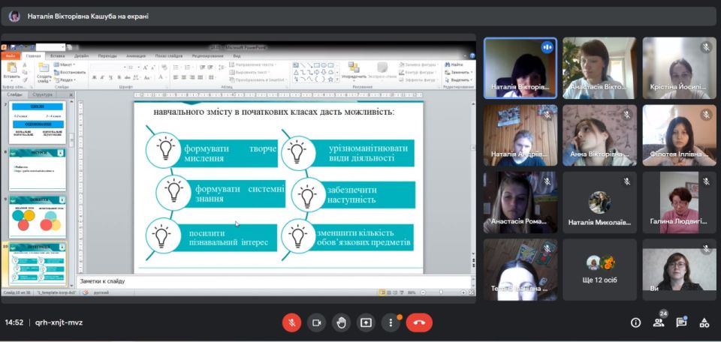Switch to the Дизайн ribbon tab
Viewport: 721px width, 342px height.
[x=81, y=56]
